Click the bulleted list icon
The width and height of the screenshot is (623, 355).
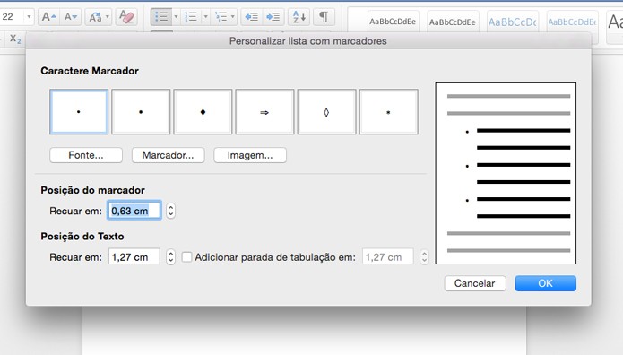point(161,17)
